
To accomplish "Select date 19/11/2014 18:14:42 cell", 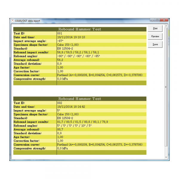I will (71, 107).
